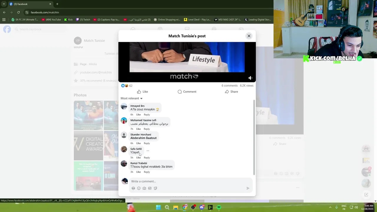
Task: Open the (1) Twitch bookmark
Action: [x=83, y=20]
